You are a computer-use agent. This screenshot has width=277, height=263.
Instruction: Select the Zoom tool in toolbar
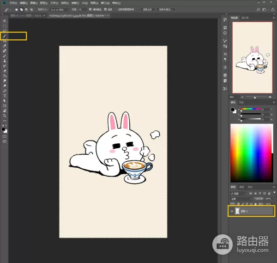5,116
